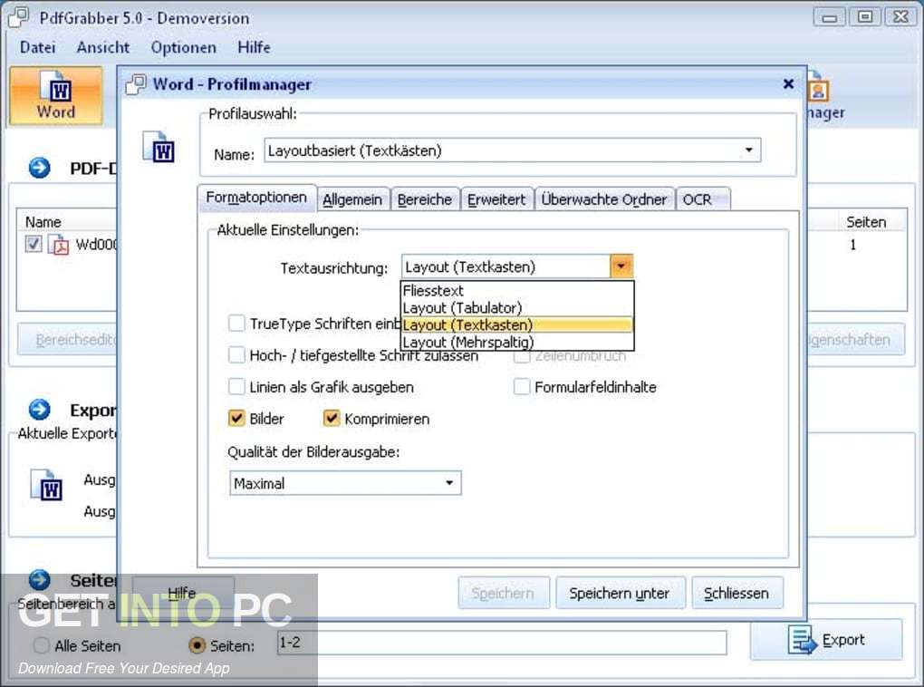Collapse the Textausrichtung dropdown arrow
This screenshot has width=924, height=687.
(621, 266)
